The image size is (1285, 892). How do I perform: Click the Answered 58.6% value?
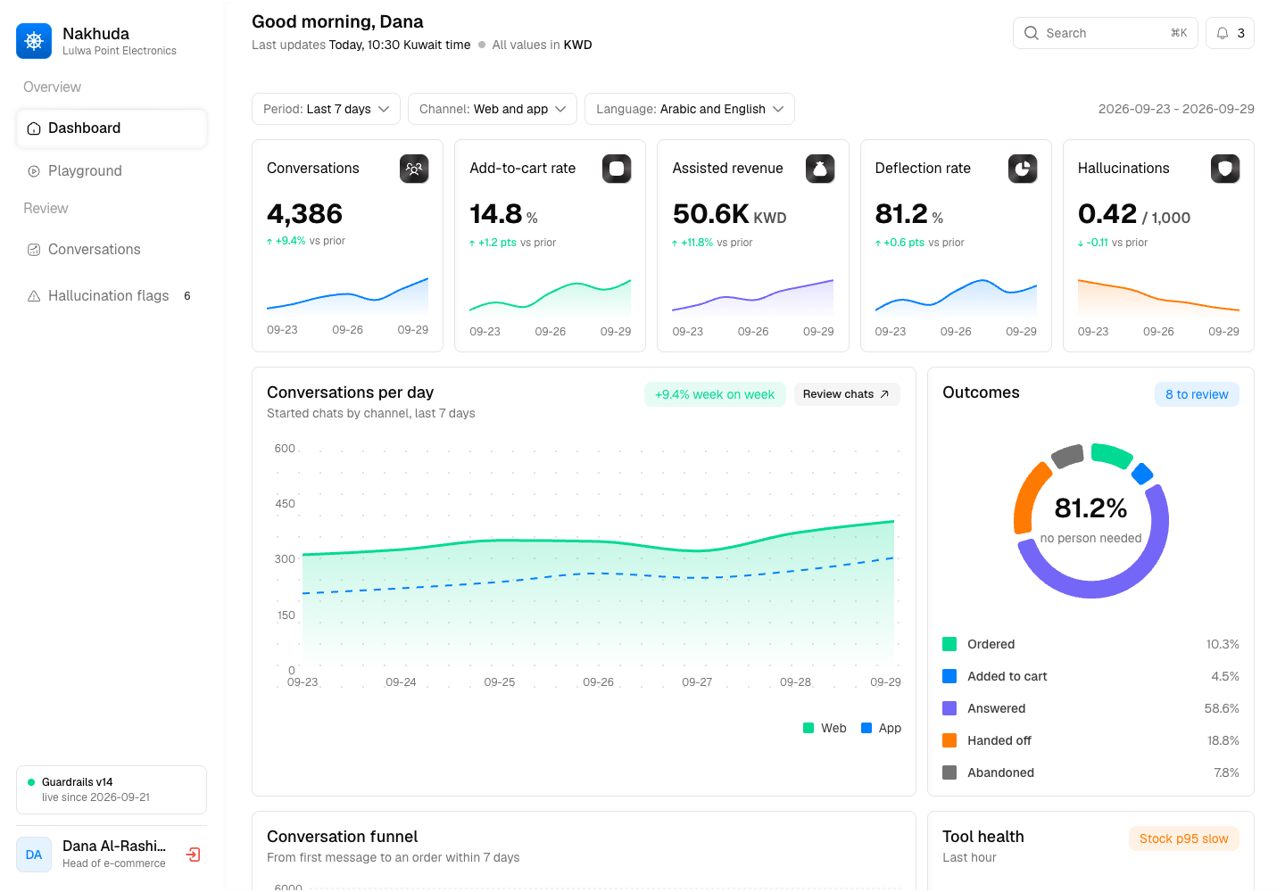click(x=1222, y=708)
